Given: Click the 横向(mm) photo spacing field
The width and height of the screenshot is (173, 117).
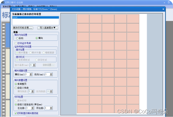Looking at the screenshot, I should [x=27, y=74].
